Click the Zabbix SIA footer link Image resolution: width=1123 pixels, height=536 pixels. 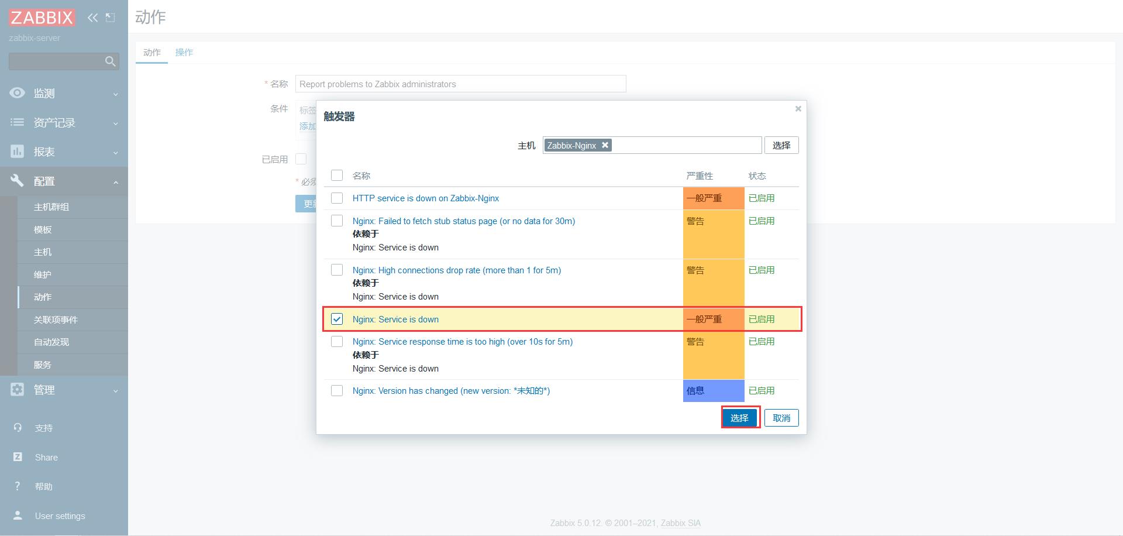tap(681, 523)
